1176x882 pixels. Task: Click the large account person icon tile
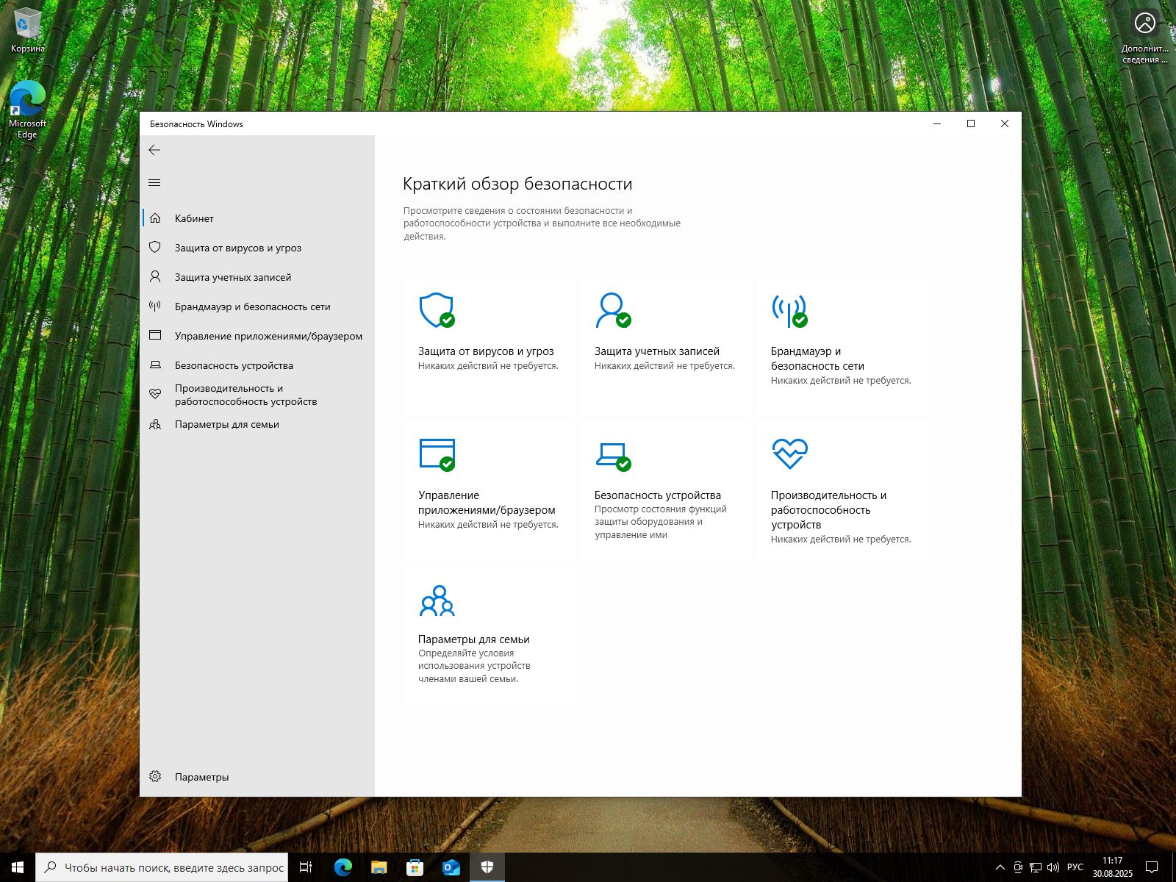coord(613,310)
